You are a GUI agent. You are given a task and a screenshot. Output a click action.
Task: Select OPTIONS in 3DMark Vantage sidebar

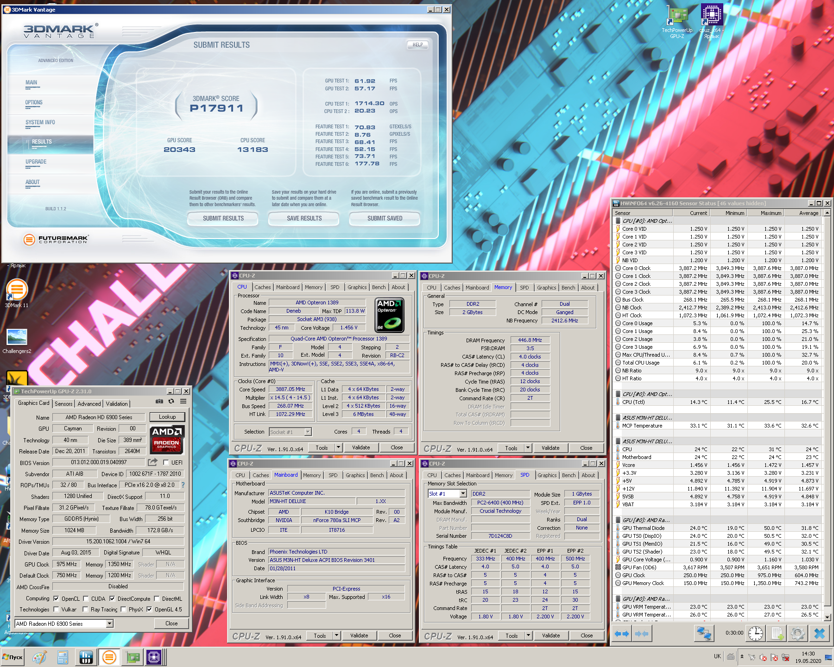[x=34, y=102]
